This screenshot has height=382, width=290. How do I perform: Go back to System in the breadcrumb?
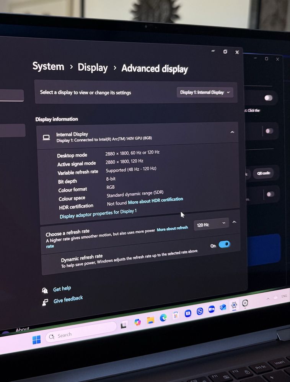[x=48, y=66]
